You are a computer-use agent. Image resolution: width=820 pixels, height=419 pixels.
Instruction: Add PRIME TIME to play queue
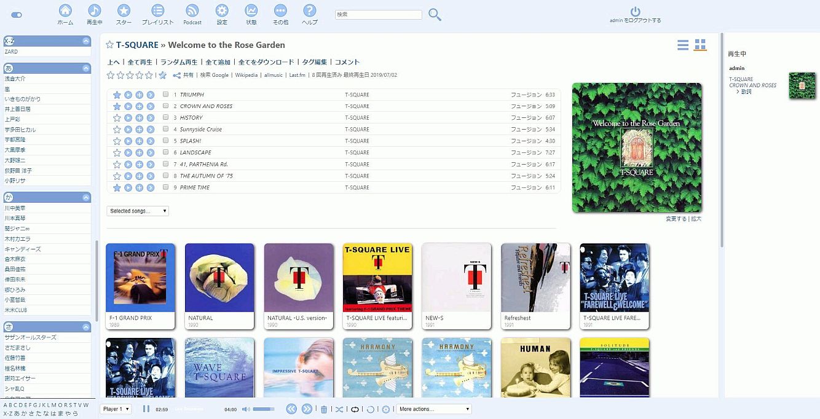(x=140, y=188)
